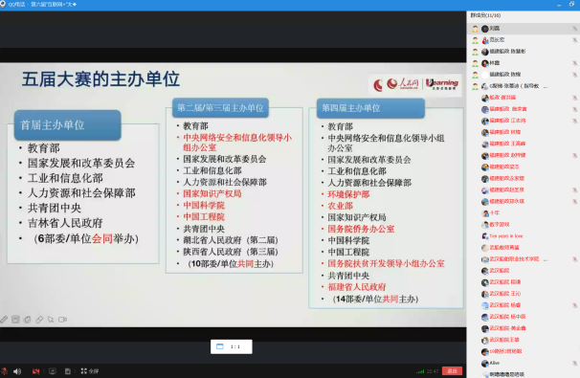Click the 群成员 member list header

tap(485, 15)
